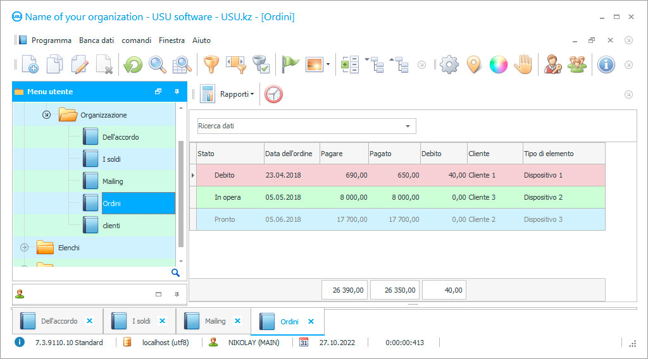Image resolution: width=648 pixels, height=359 pixels.
Task: Select I soldi in the menu tree
Action: point(111,159)
